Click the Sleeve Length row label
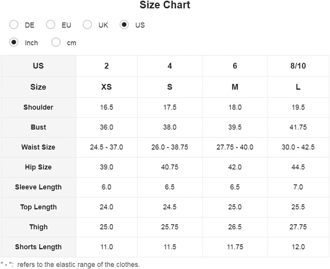This screenshot has height=269, width=330. (38, 187)
